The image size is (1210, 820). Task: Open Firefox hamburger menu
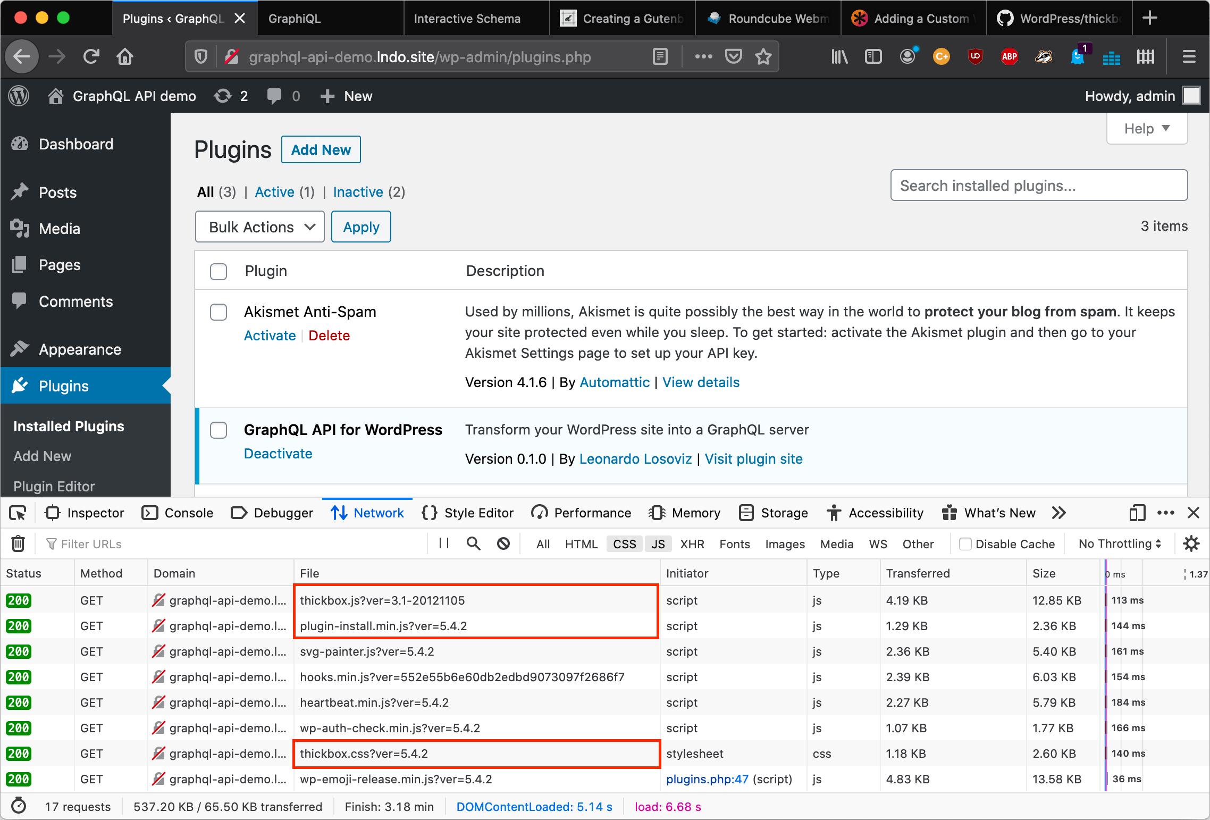pyautogui.click(x=1189, y=56)
